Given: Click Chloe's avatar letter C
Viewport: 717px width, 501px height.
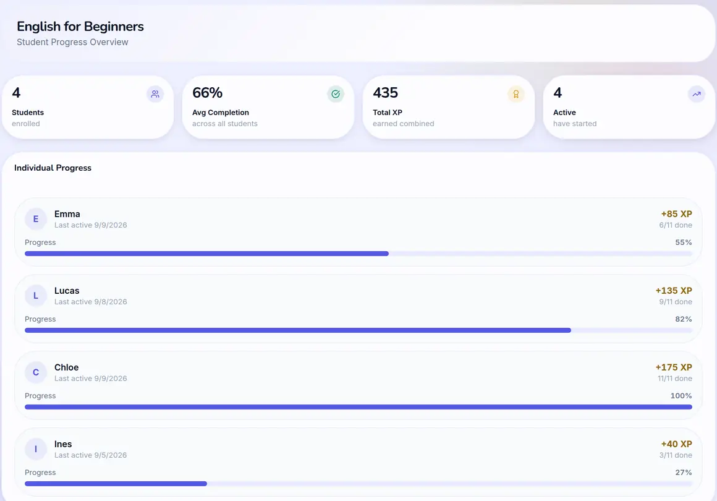Looking at the screenshot, I should click(x=36, y=372).
